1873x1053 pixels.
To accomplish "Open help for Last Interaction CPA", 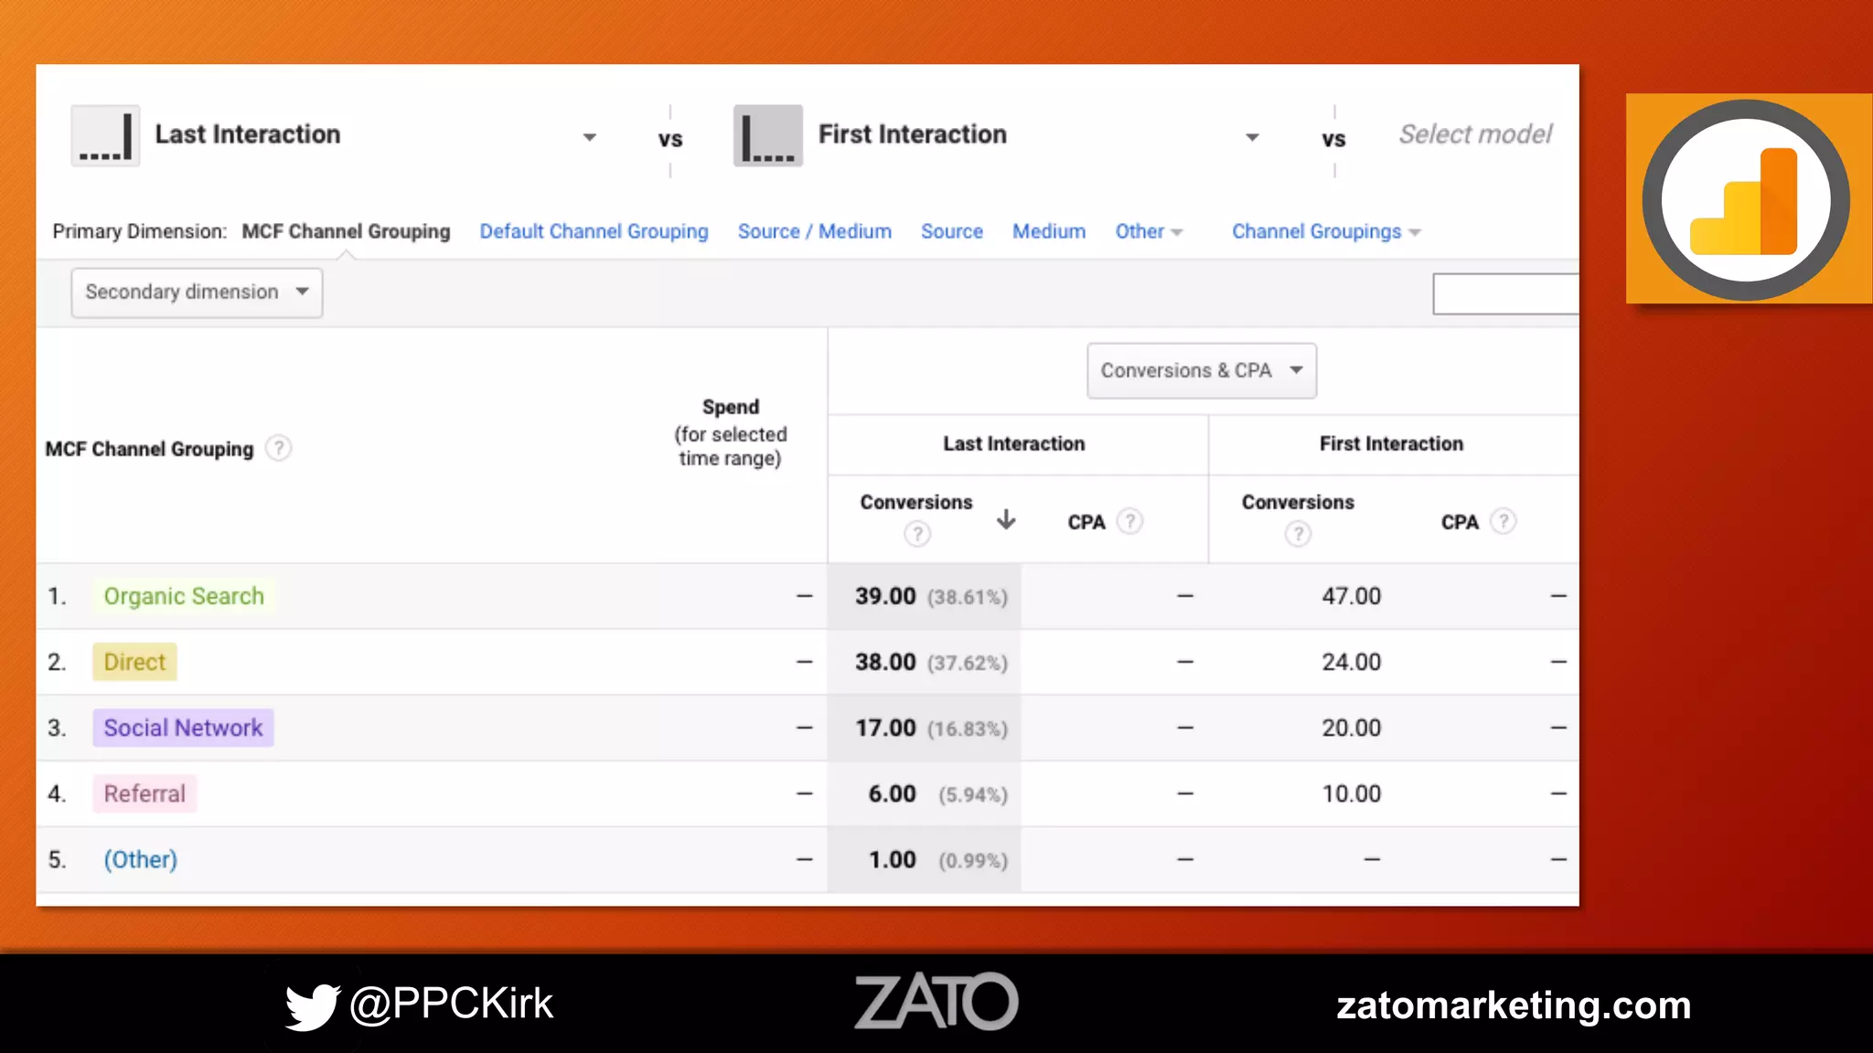I will [x=1130, y=521].
